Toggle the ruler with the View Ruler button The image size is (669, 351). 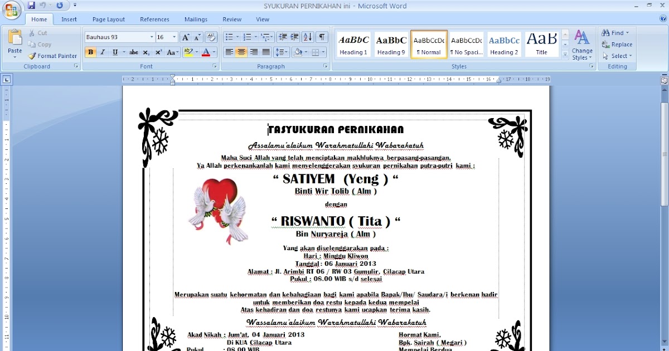[664, 80]
